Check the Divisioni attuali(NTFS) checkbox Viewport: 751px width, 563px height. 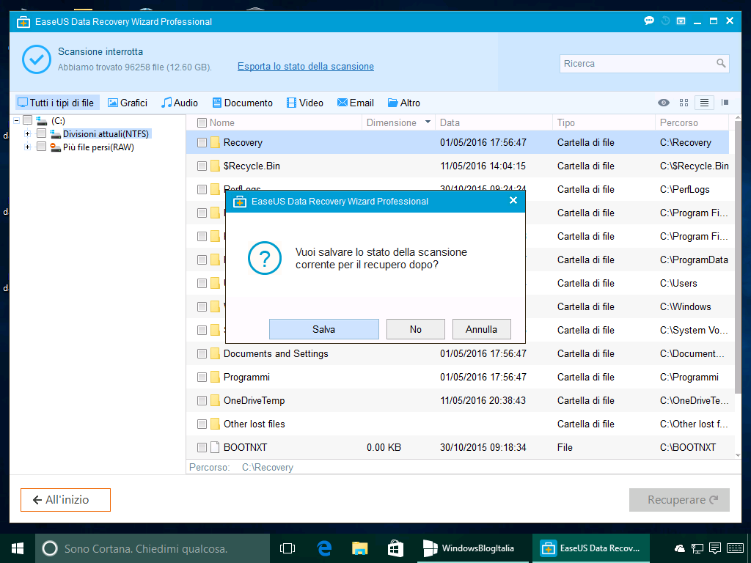[42, 133]
